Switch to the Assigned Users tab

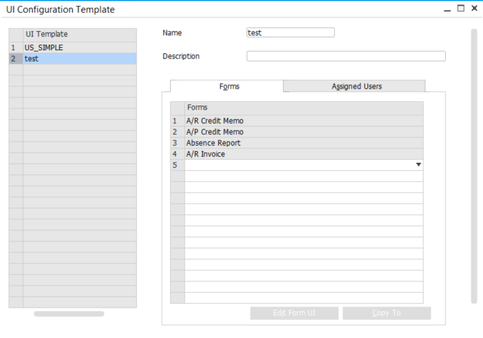click(356, 87)
